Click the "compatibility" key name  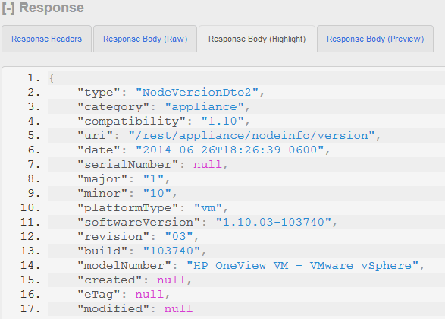[131, 122]
